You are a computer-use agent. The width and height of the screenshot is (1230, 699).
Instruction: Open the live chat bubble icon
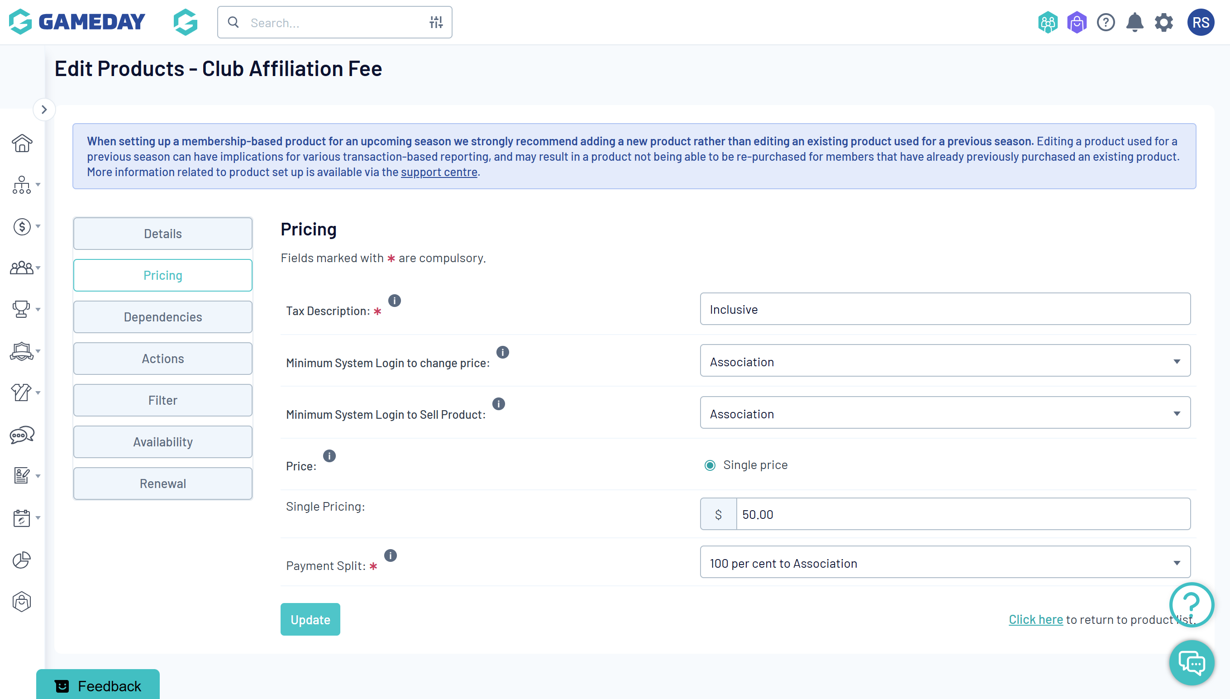1192,663
